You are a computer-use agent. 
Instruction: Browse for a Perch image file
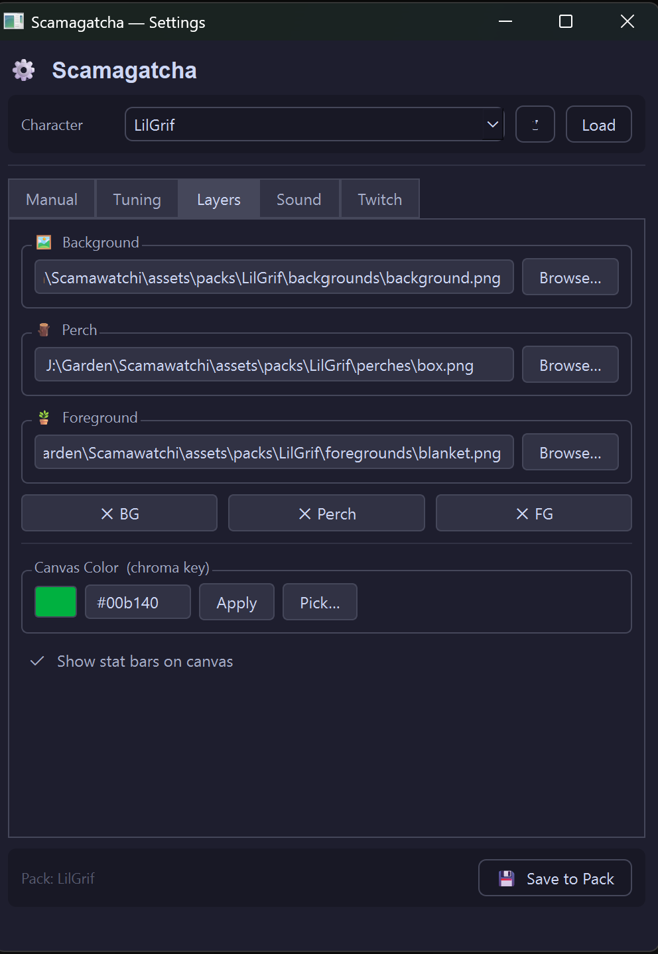pyautogui.click(x=570, y=365)
